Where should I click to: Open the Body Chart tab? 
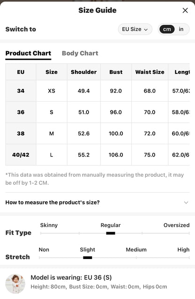[x=80, y=53]
